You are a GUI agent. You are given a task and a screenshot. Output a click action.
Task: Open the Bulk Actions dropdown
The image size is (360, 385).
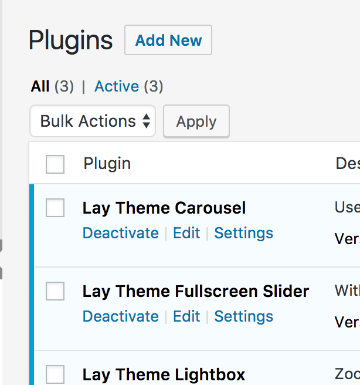[93, 121]
